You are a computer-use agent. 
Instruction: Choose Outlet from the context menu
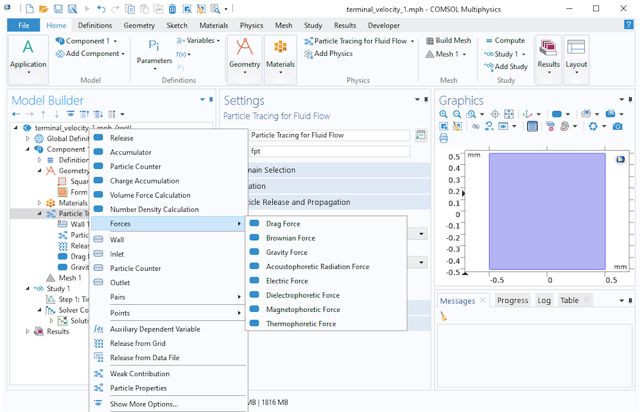click(168, 283)
